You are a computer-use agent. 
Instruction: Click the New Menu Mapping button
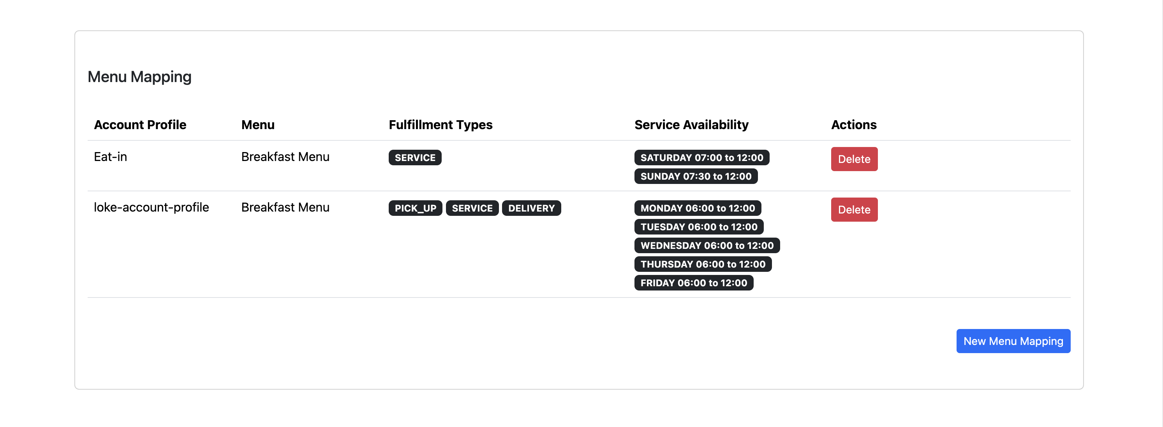tap(1013, 341)
